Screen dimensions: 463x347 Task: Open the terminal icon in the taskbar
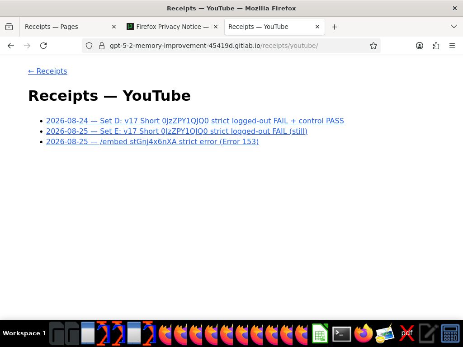click(342, 334)
